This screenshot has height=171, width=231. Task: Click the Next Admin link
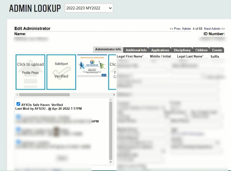click(x=214, y=29)
